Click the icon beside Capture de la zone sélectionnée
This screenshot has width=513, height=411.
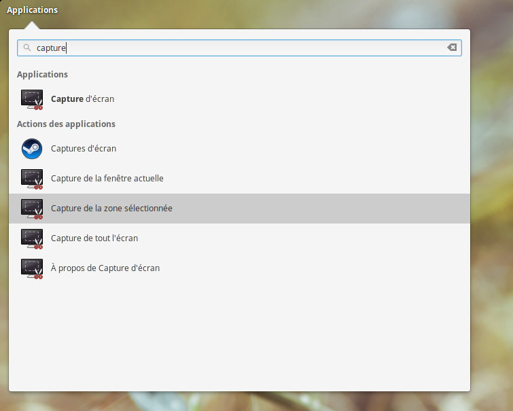pyautogui.click(x=32, y=209)
